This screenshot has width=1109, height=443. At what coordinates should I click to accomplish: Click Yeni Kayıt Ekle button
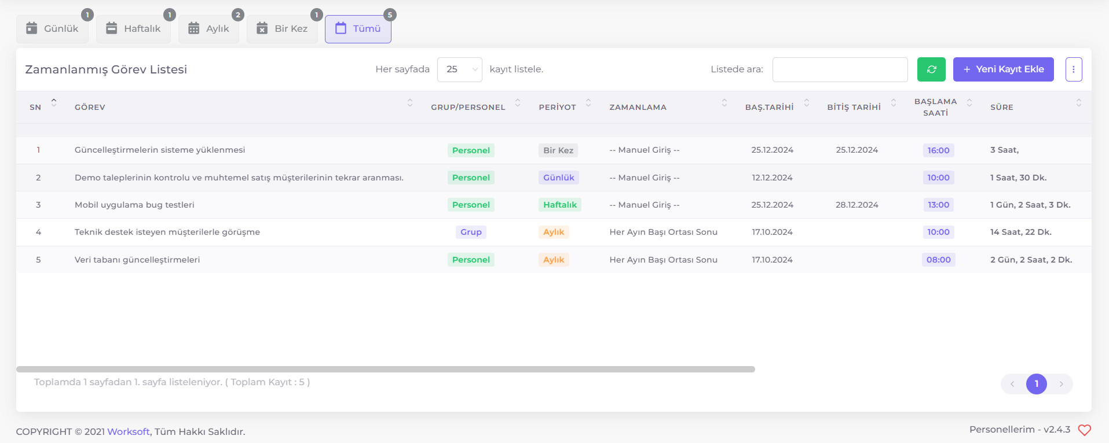coord(1003,69)
